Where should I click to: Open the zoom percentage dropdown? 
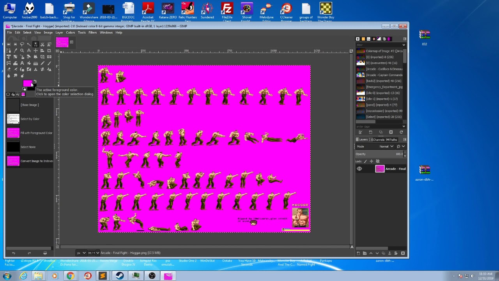[97, 253]
